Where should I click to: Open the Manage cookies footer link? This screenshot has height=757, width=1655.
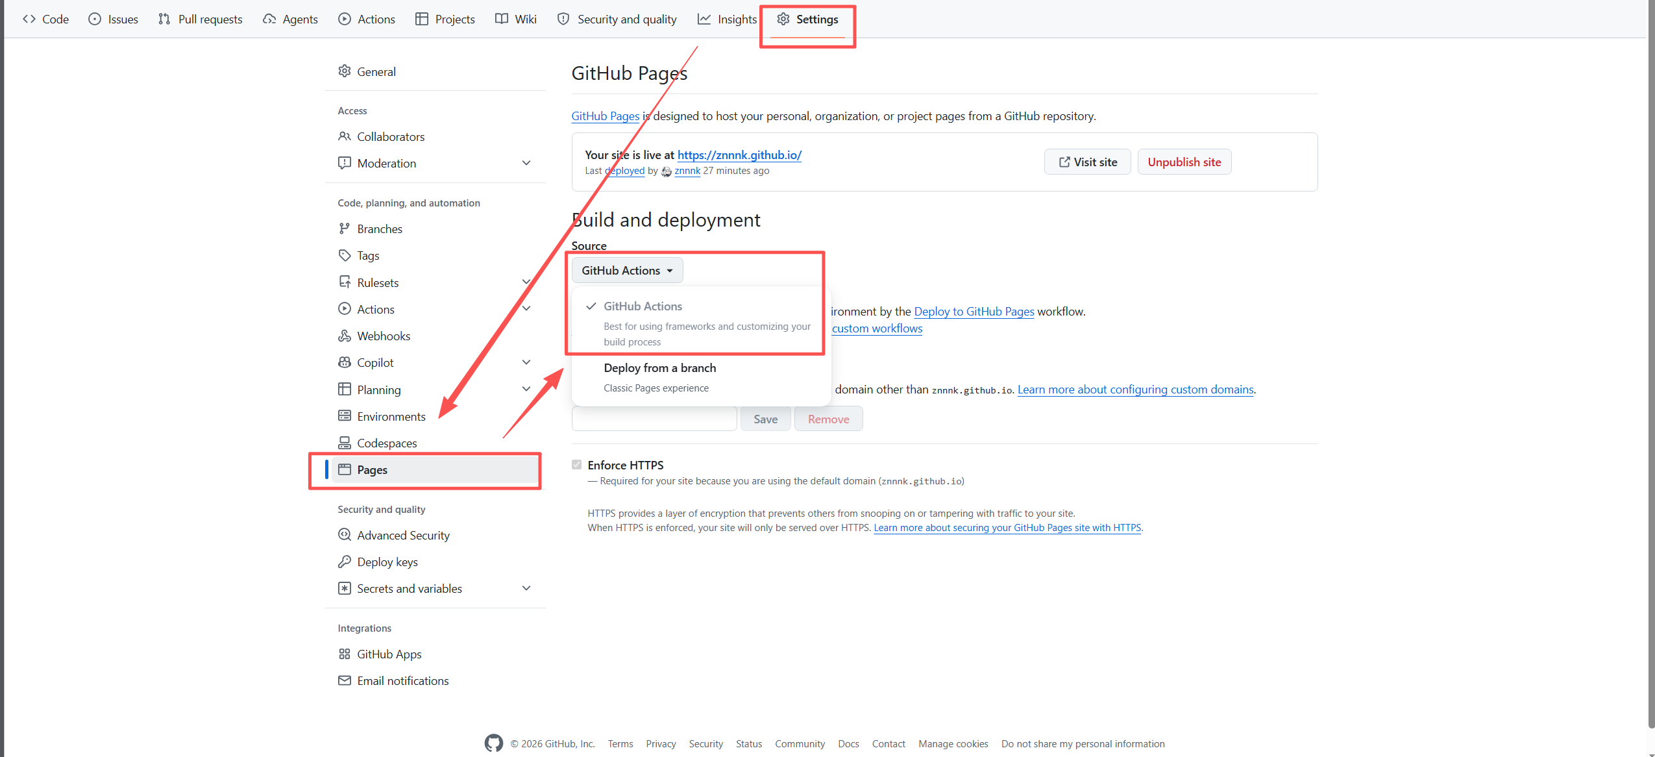point(953,743)
